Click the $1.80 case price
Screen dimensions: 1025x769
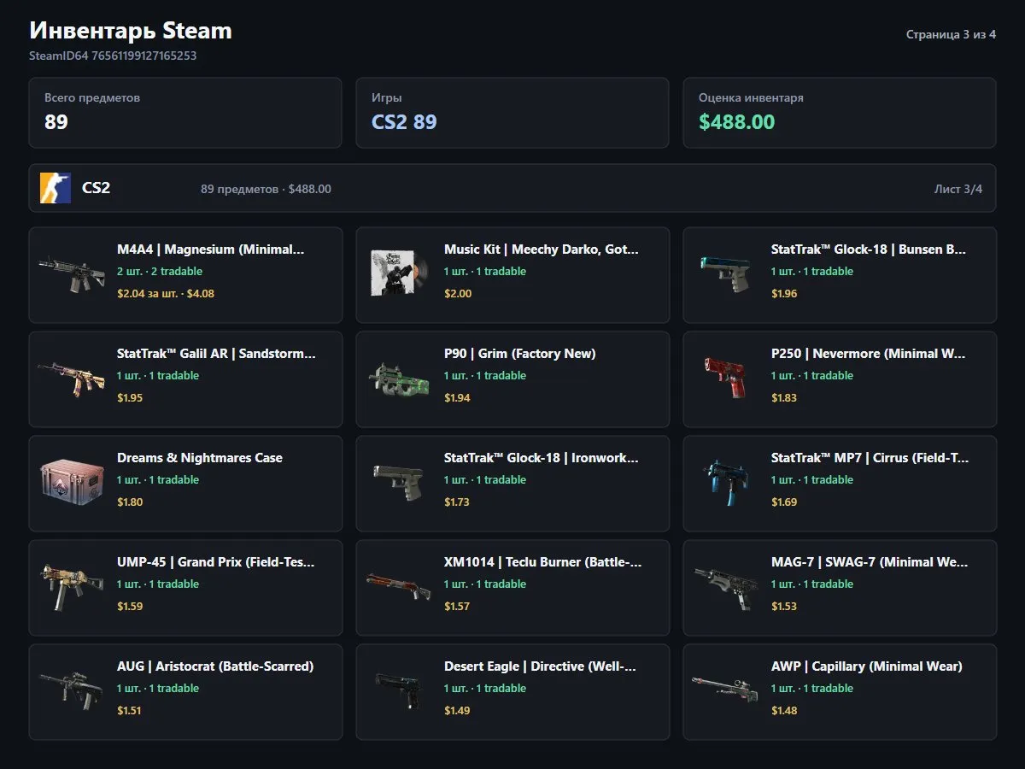pos(130,502)
